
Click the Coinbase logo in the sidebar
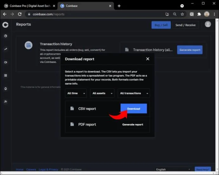tap(5, 25)
